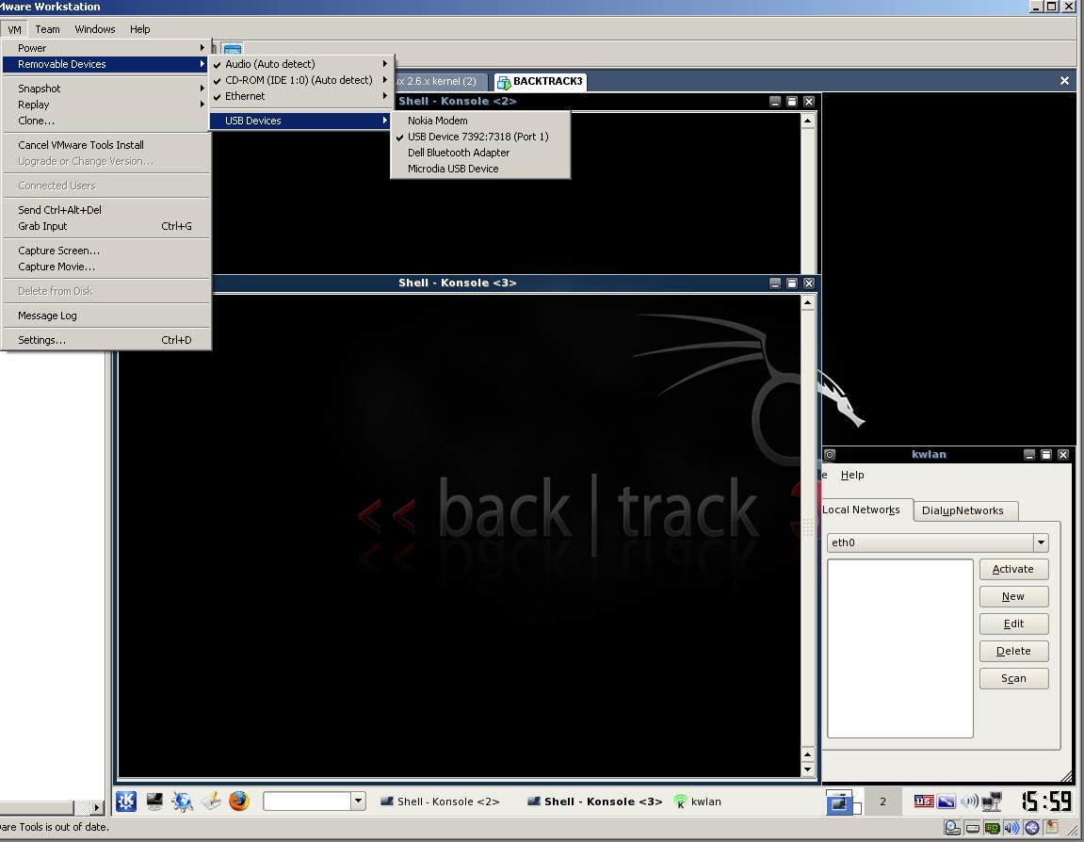
Task: Open the Team menu
Action: pyautogui.click(x=48, y=29)
